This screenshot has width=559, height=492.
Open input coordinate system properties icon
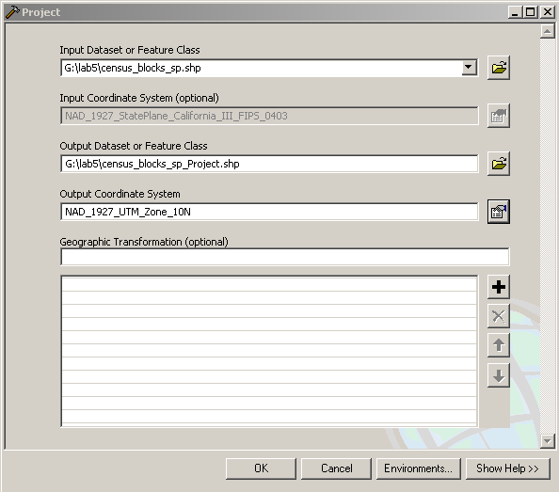(499, 116)
